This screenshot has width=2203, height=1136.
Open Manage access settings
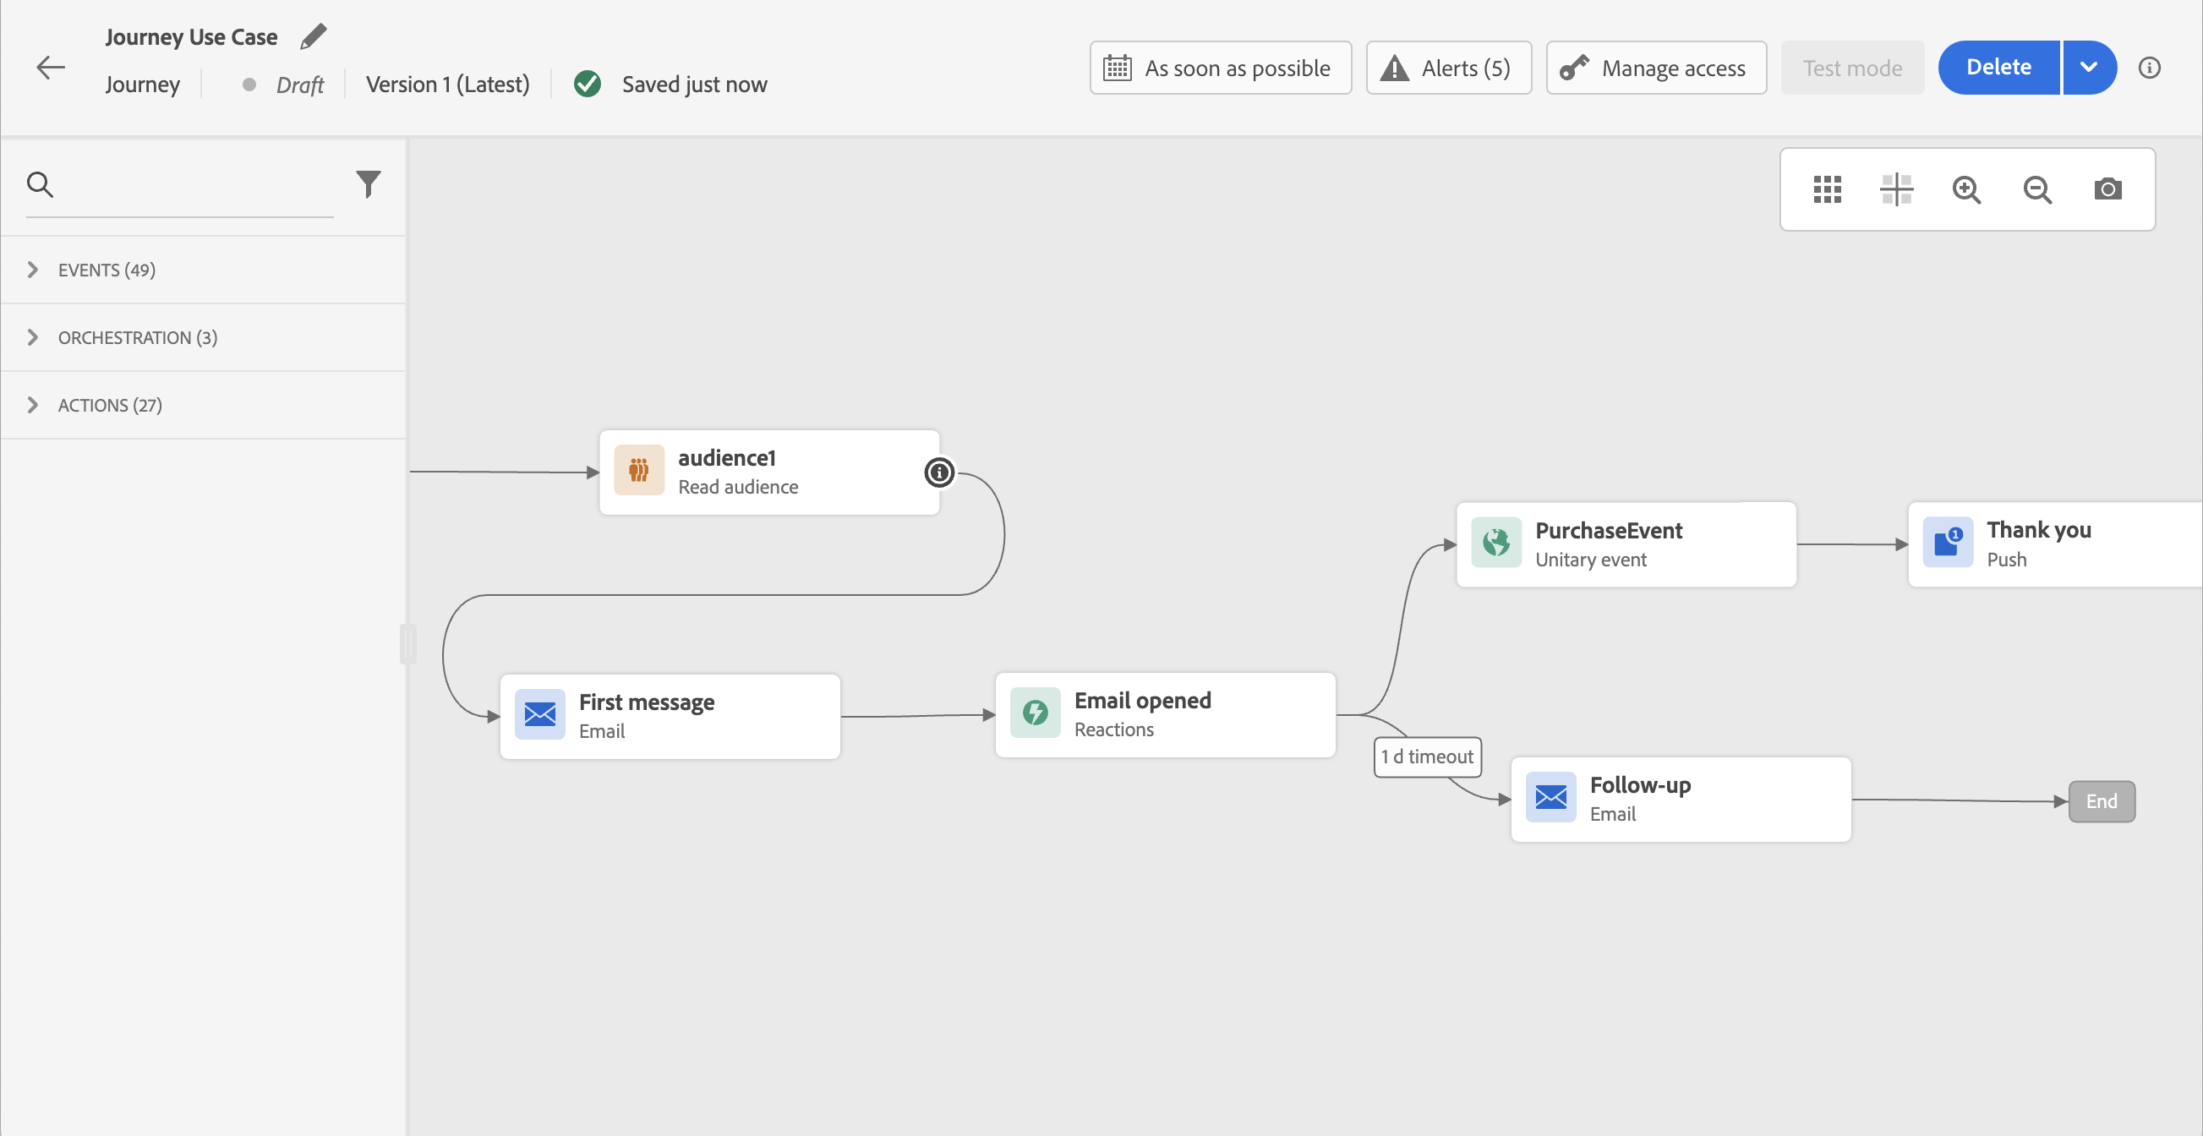pos(1656,68)
